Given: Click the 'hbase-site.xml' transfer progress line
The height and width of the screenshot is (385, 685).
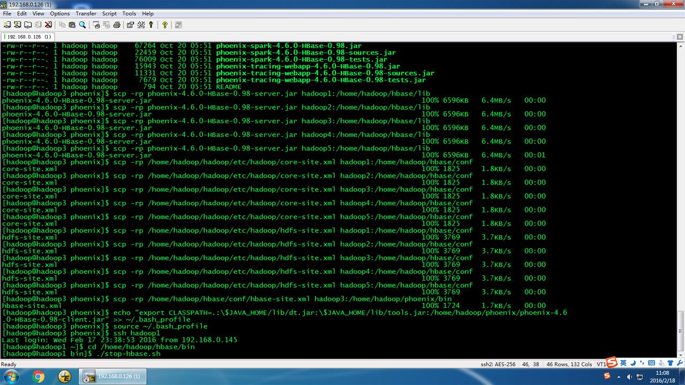Looking at the screenshot, I should pyautogui.click(x=273, y=306).
